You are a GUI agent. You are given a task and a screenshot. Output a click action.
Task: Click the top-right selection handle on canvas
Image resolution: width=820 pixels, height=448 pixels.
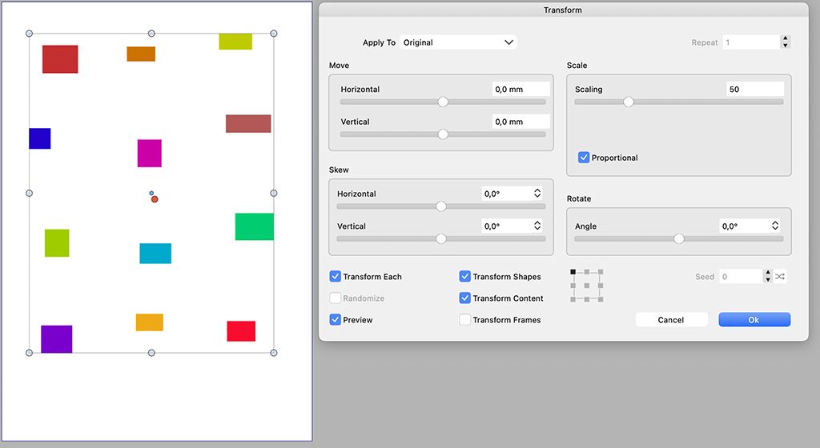tap(274, 34)
